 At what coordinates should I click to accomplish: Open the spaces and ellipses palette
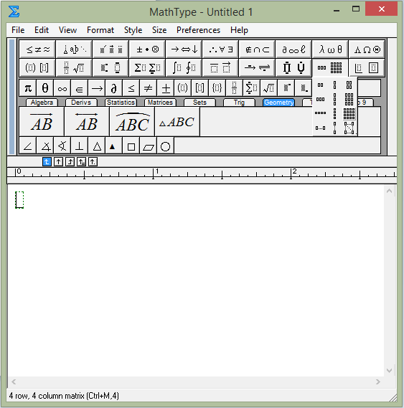[74, 49]
